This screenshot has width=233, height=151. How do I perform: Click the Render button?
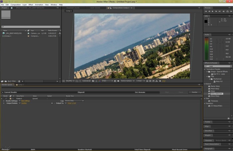click(x=195, y=92)
